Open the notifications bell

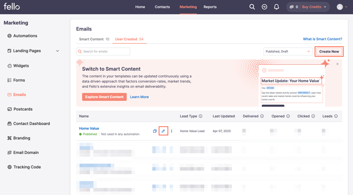[x=277, y=7]
